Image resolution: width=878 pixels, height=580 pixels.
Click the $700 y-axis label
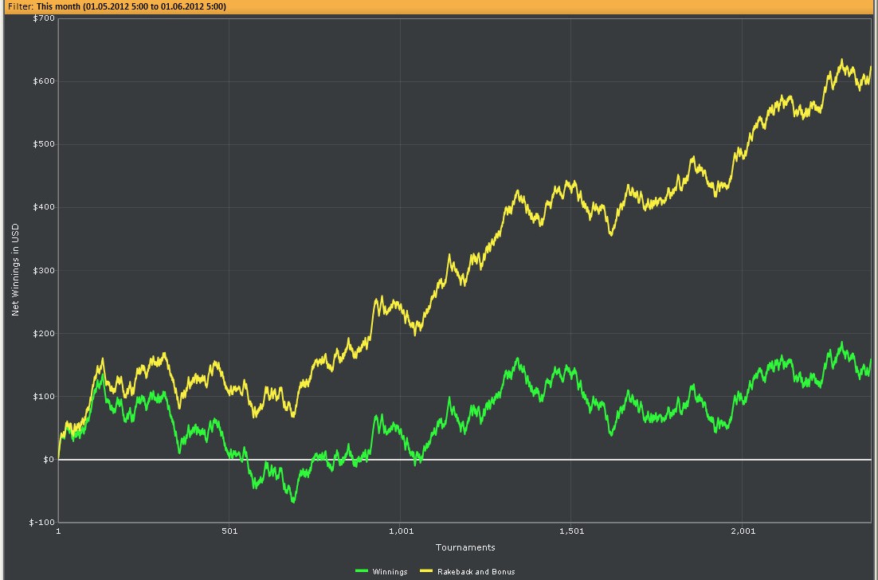click(44, 18)
